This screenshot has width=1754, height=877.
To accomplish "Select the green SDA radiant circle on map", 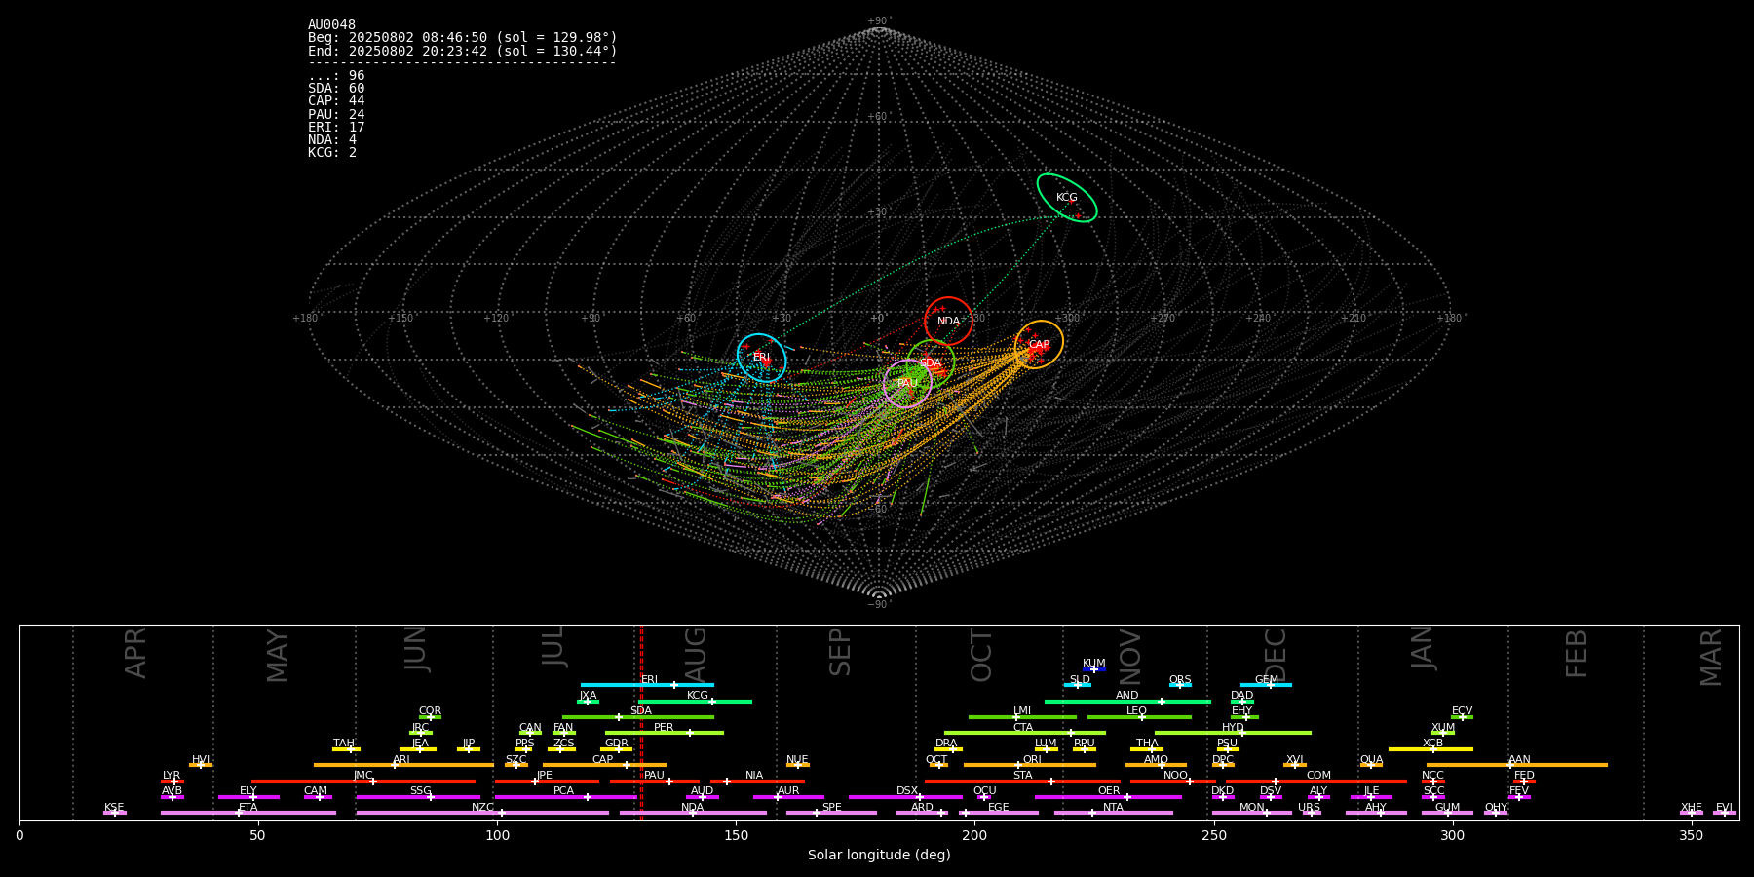I will point(931,362).
